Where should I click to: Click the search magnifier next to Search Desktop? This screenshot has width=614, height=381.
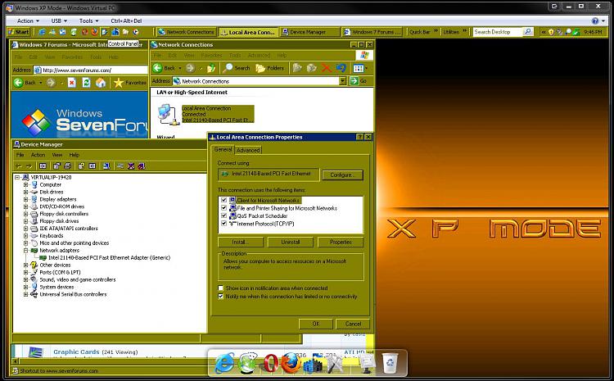[x=528, y=32]
